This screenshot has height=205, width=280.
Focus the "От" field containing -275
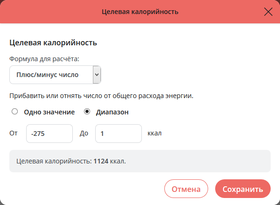49,134
